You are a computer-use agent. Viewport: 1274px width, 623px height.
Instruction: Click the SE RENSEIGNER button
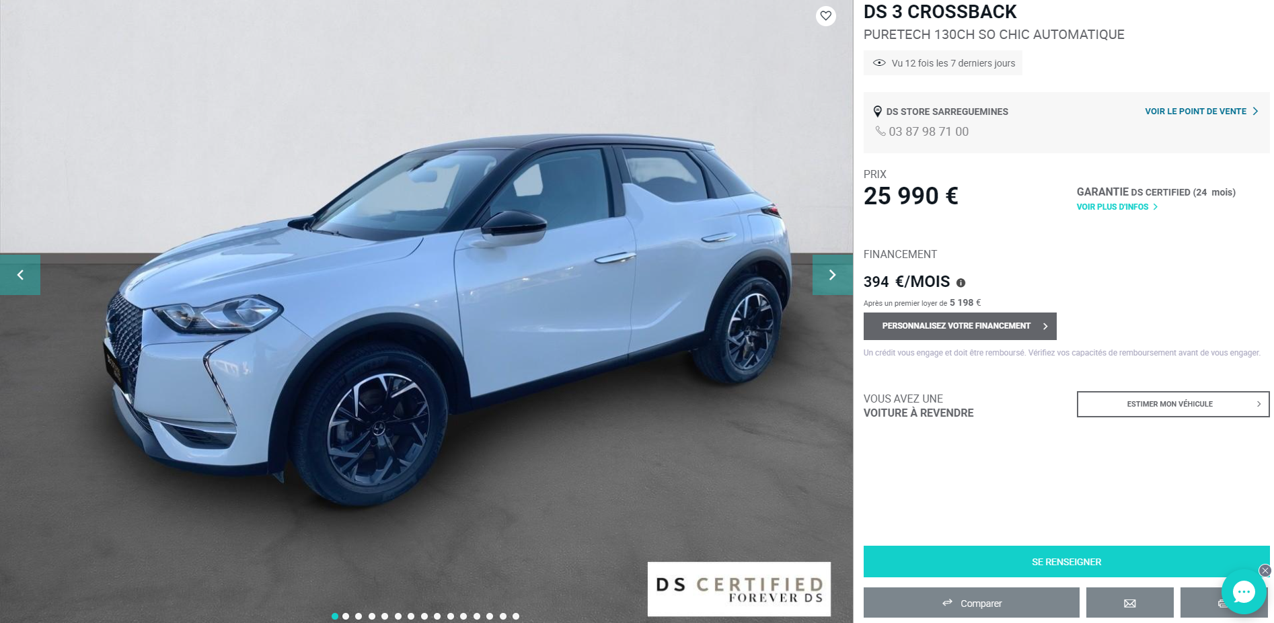1066,562
